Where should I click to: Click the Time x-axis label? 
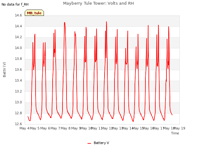175,133
